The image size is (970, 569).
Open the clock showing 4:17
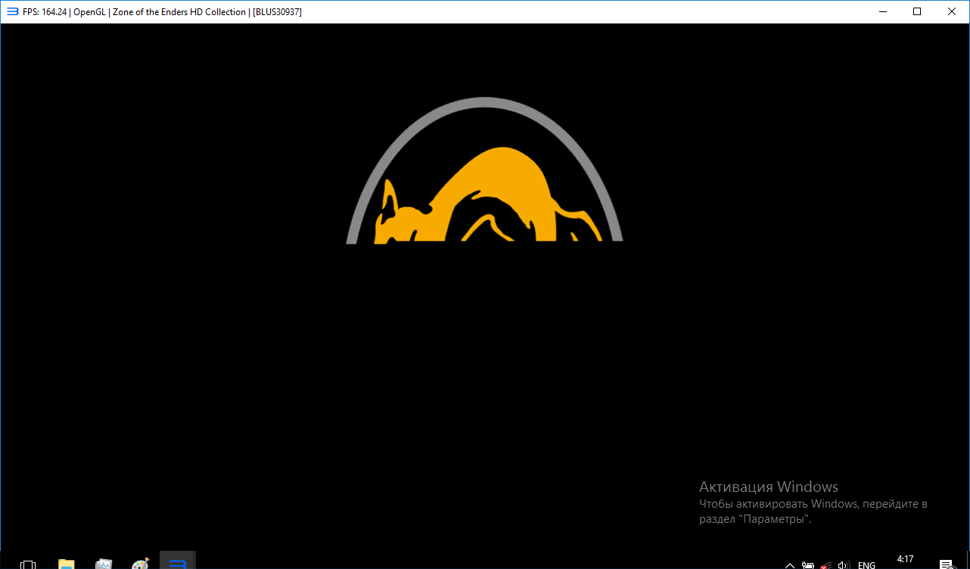pyautogui.click(x=905, y=560)
